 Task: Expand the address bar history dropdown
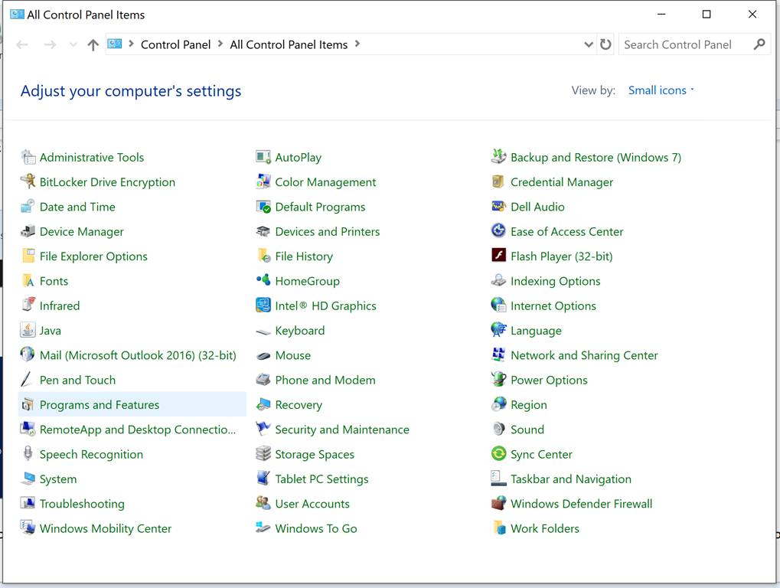pyautogui.click(x=589, y=44)
